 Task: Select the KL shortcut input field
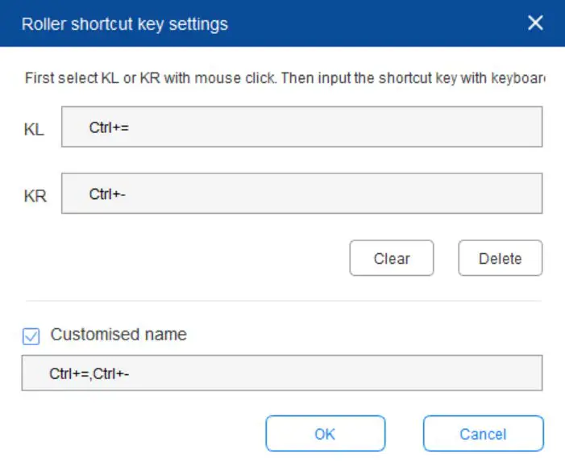[301, 127]
